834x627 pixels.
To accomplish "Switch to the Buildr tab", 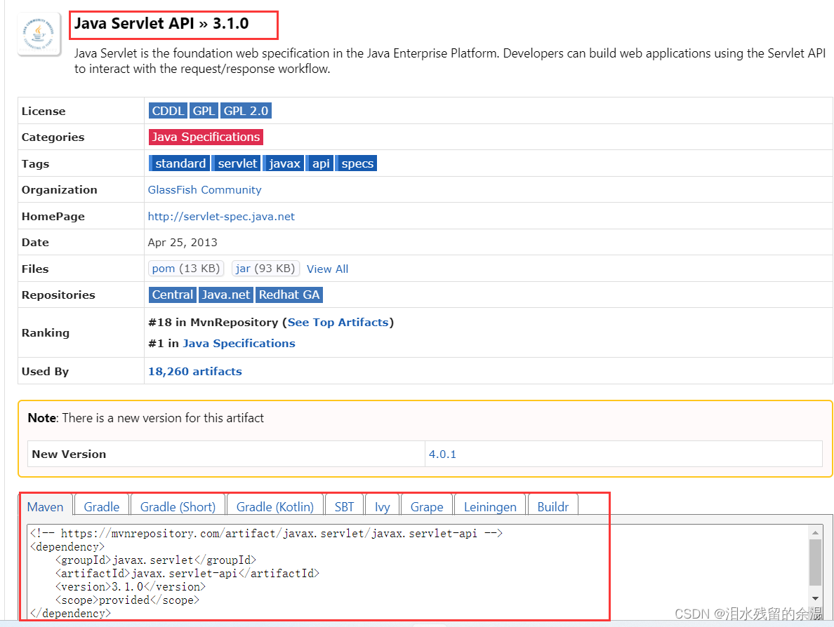I will pyautogui.click(x=552, y=506).
